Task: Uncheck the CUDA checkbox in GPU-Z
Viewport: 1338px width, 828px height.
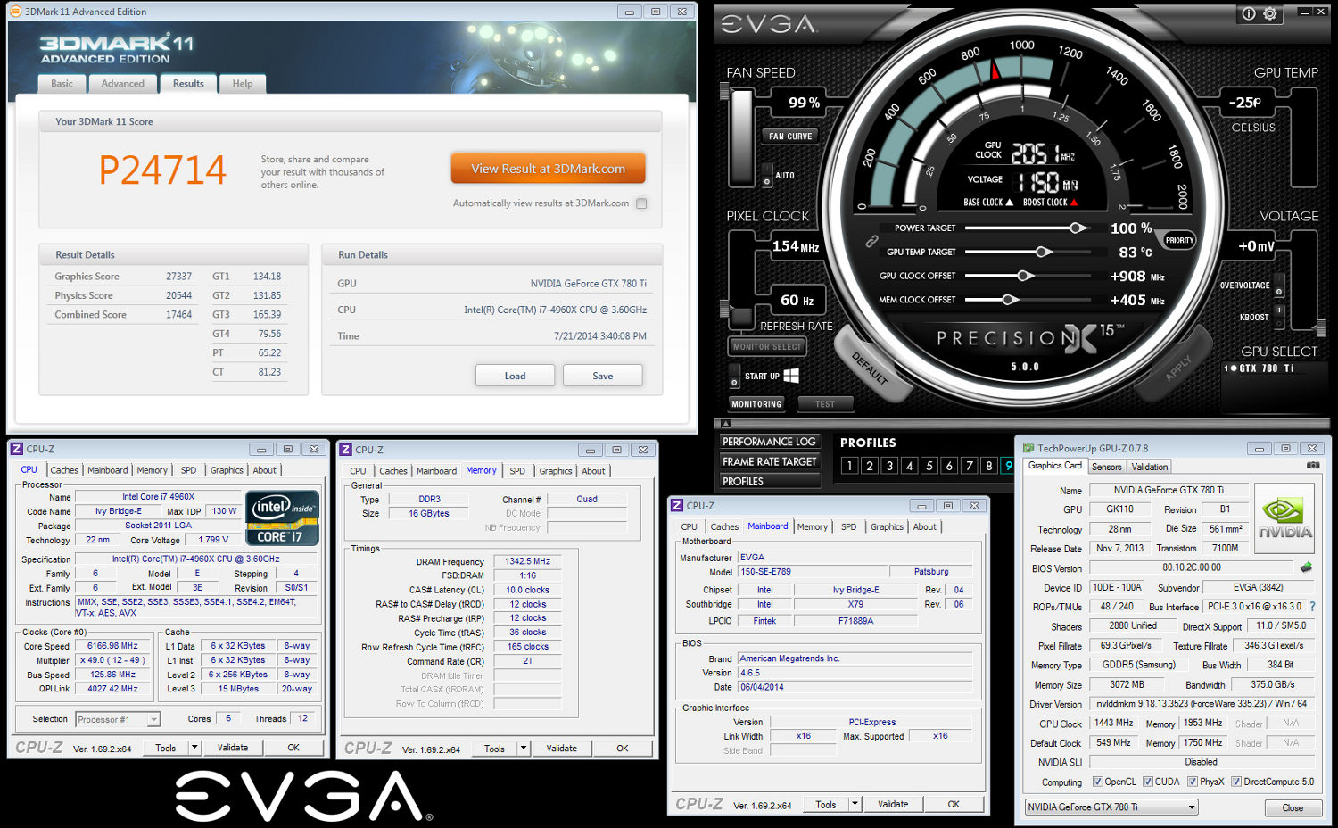Action: (1148, 782)
